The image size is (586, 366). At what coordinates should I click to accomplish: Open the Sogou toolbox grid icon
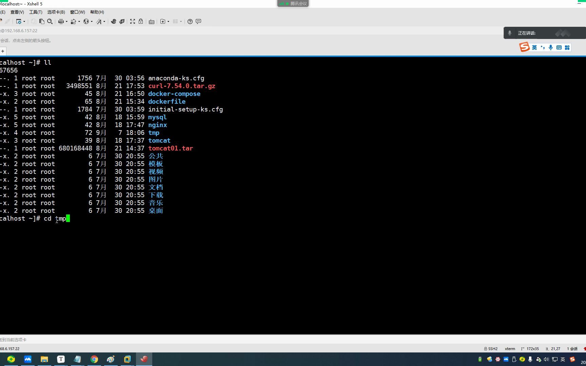[567, 47]
